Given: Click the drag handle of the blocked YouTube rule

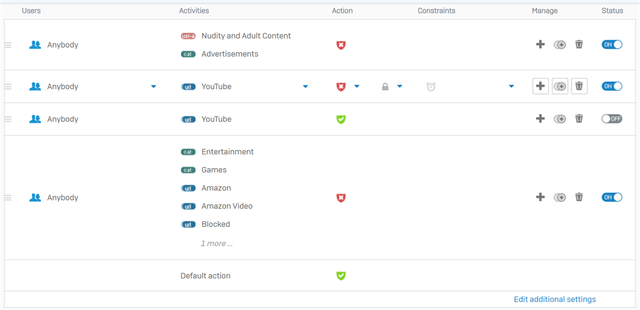Looking at the screenshot, I should click(8, 86).
